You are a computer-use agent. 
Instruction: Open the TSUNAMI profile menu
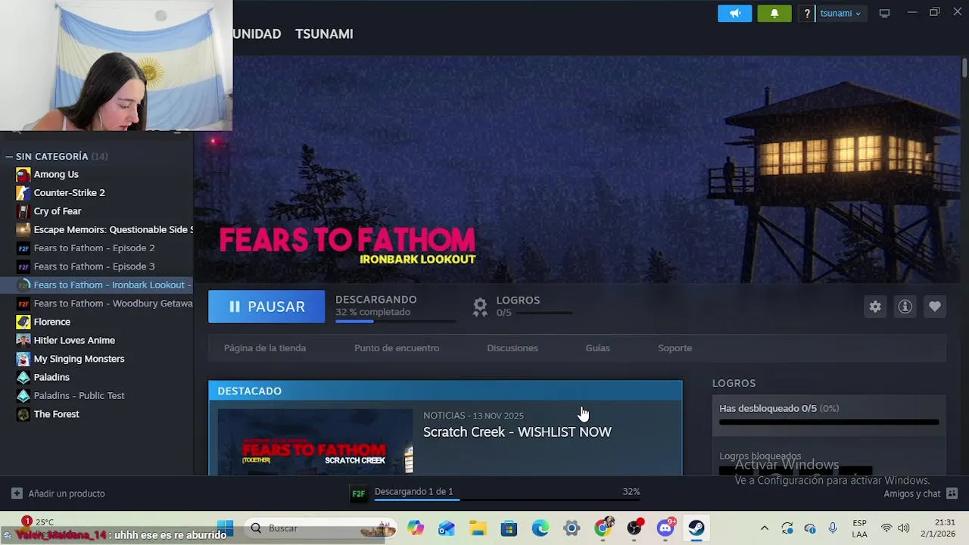tap(324, 33)
